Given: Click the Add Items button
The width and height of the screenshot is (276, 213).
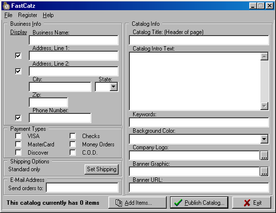Looking at the screenshot, I should click(x=138, y=203).
